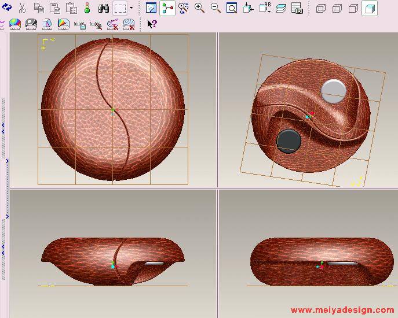Click the Repaint screen icon

tap(151, 8)
